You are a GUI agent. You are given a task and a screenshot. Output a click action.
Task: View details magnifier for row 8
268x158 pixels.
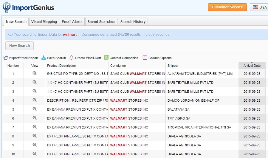click(35, 136)
